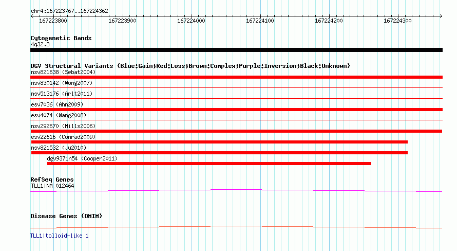Click the 167224000 ruler tick label
457x251 pixels.
(x=191, y=21)
